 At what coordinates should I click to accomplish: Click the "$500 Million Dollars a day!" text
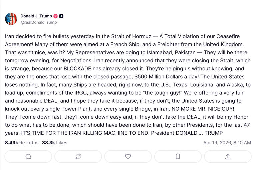tap(167, 77)
